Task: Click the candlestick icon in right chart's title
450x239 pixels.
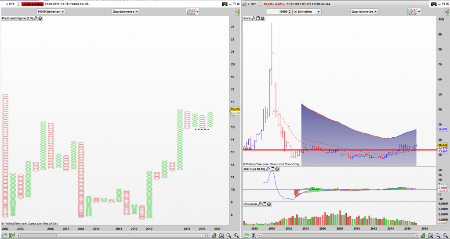Action: [x=245, y=4]
